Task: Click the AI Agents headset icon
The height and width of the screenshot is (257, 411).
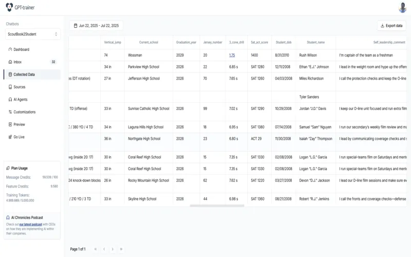Action: tap(10, 99)
